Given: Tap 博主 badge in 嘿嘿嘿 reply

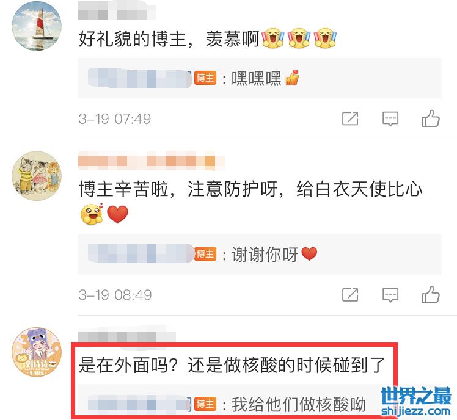Looking at the screenshot, I should [x=205, y=78].
